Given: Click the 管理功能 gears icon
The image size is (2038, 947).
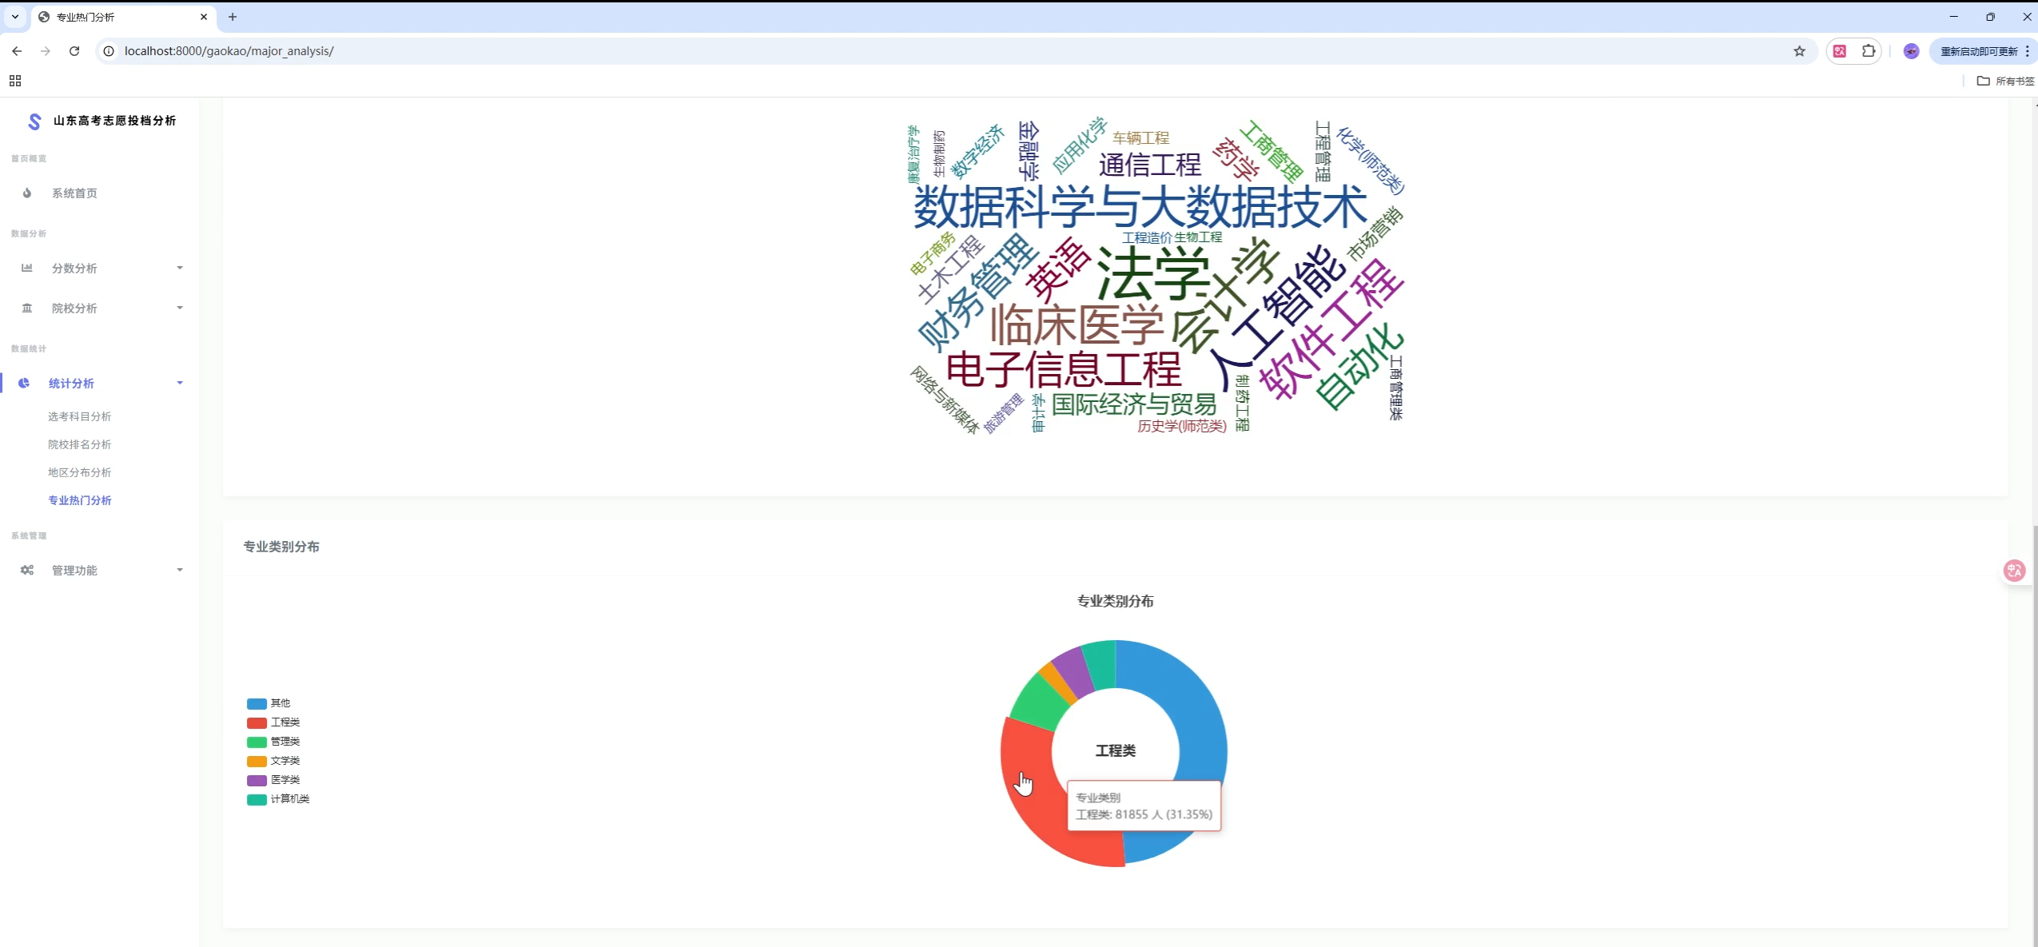Looking at the screenshot, I should pos(27,570).
